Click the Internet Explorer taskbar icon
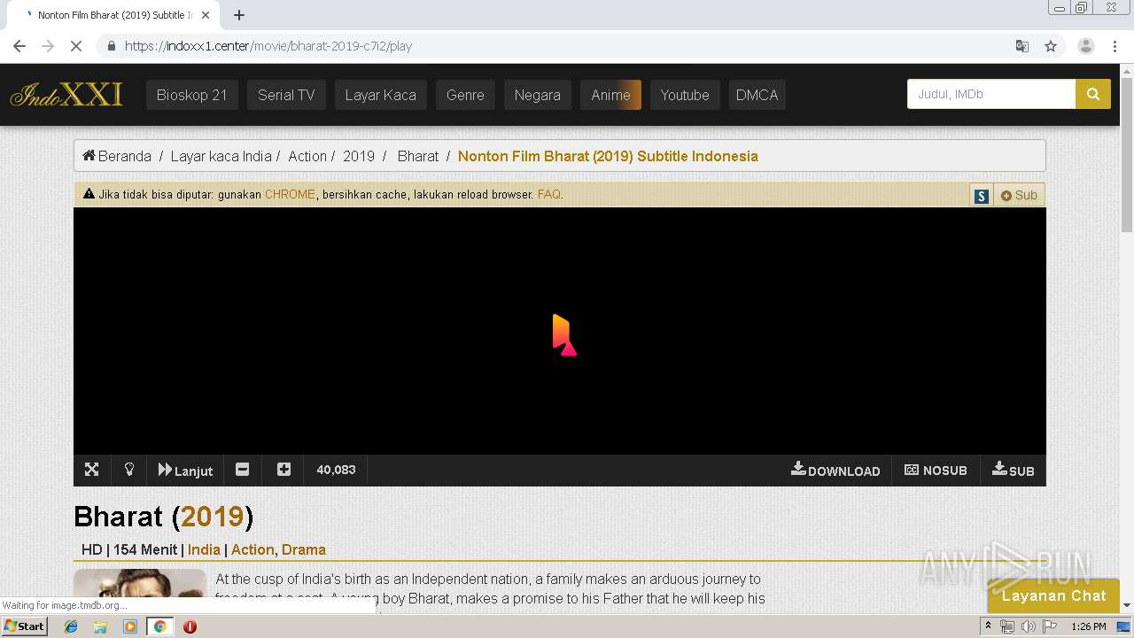This screenshot has height=638, width=1134. point(71,626)
